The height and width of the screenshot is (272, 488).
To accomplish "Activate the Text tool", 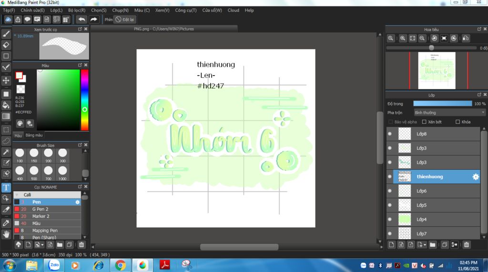I will coord(6,187).
